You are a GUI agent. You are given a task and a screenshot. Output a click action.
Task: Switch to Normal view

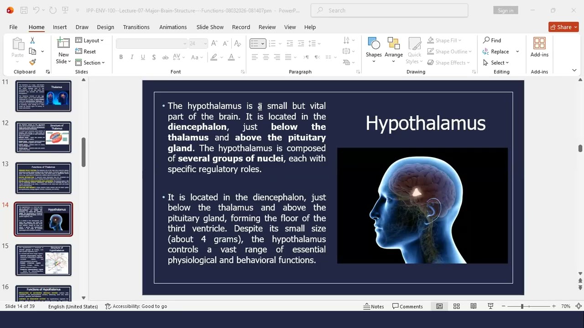tap(439, 306)
